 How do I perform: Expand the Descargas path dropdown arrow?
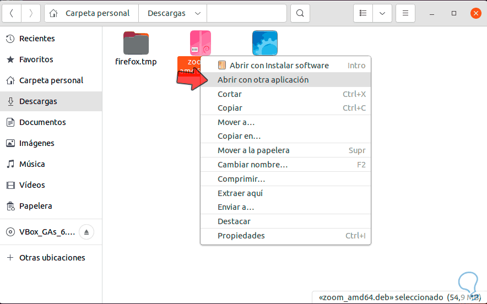[x=198, y=13]
